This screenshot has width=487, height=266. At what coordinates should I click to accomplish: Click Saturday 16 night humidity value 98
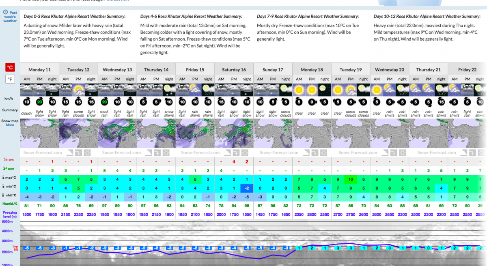coord(247,206)
